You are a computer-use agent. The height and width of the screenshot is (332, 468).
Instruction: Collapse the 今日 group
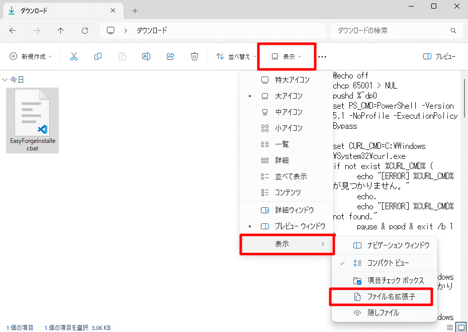click(x=5, y=79)
